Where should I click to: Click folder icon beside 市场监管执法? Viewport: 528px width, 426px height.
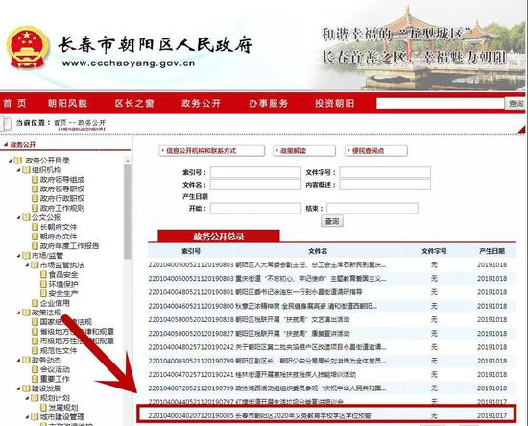pos(35,265)
